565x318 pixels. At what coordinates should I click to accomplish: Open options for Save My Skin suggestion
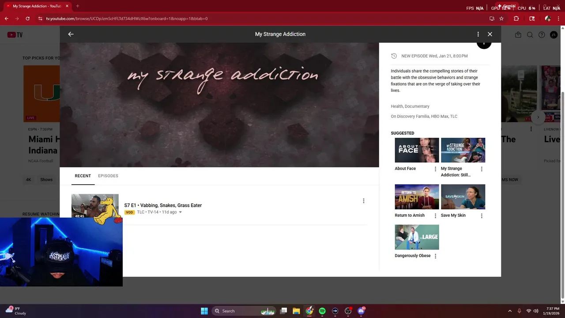(482, 216)
